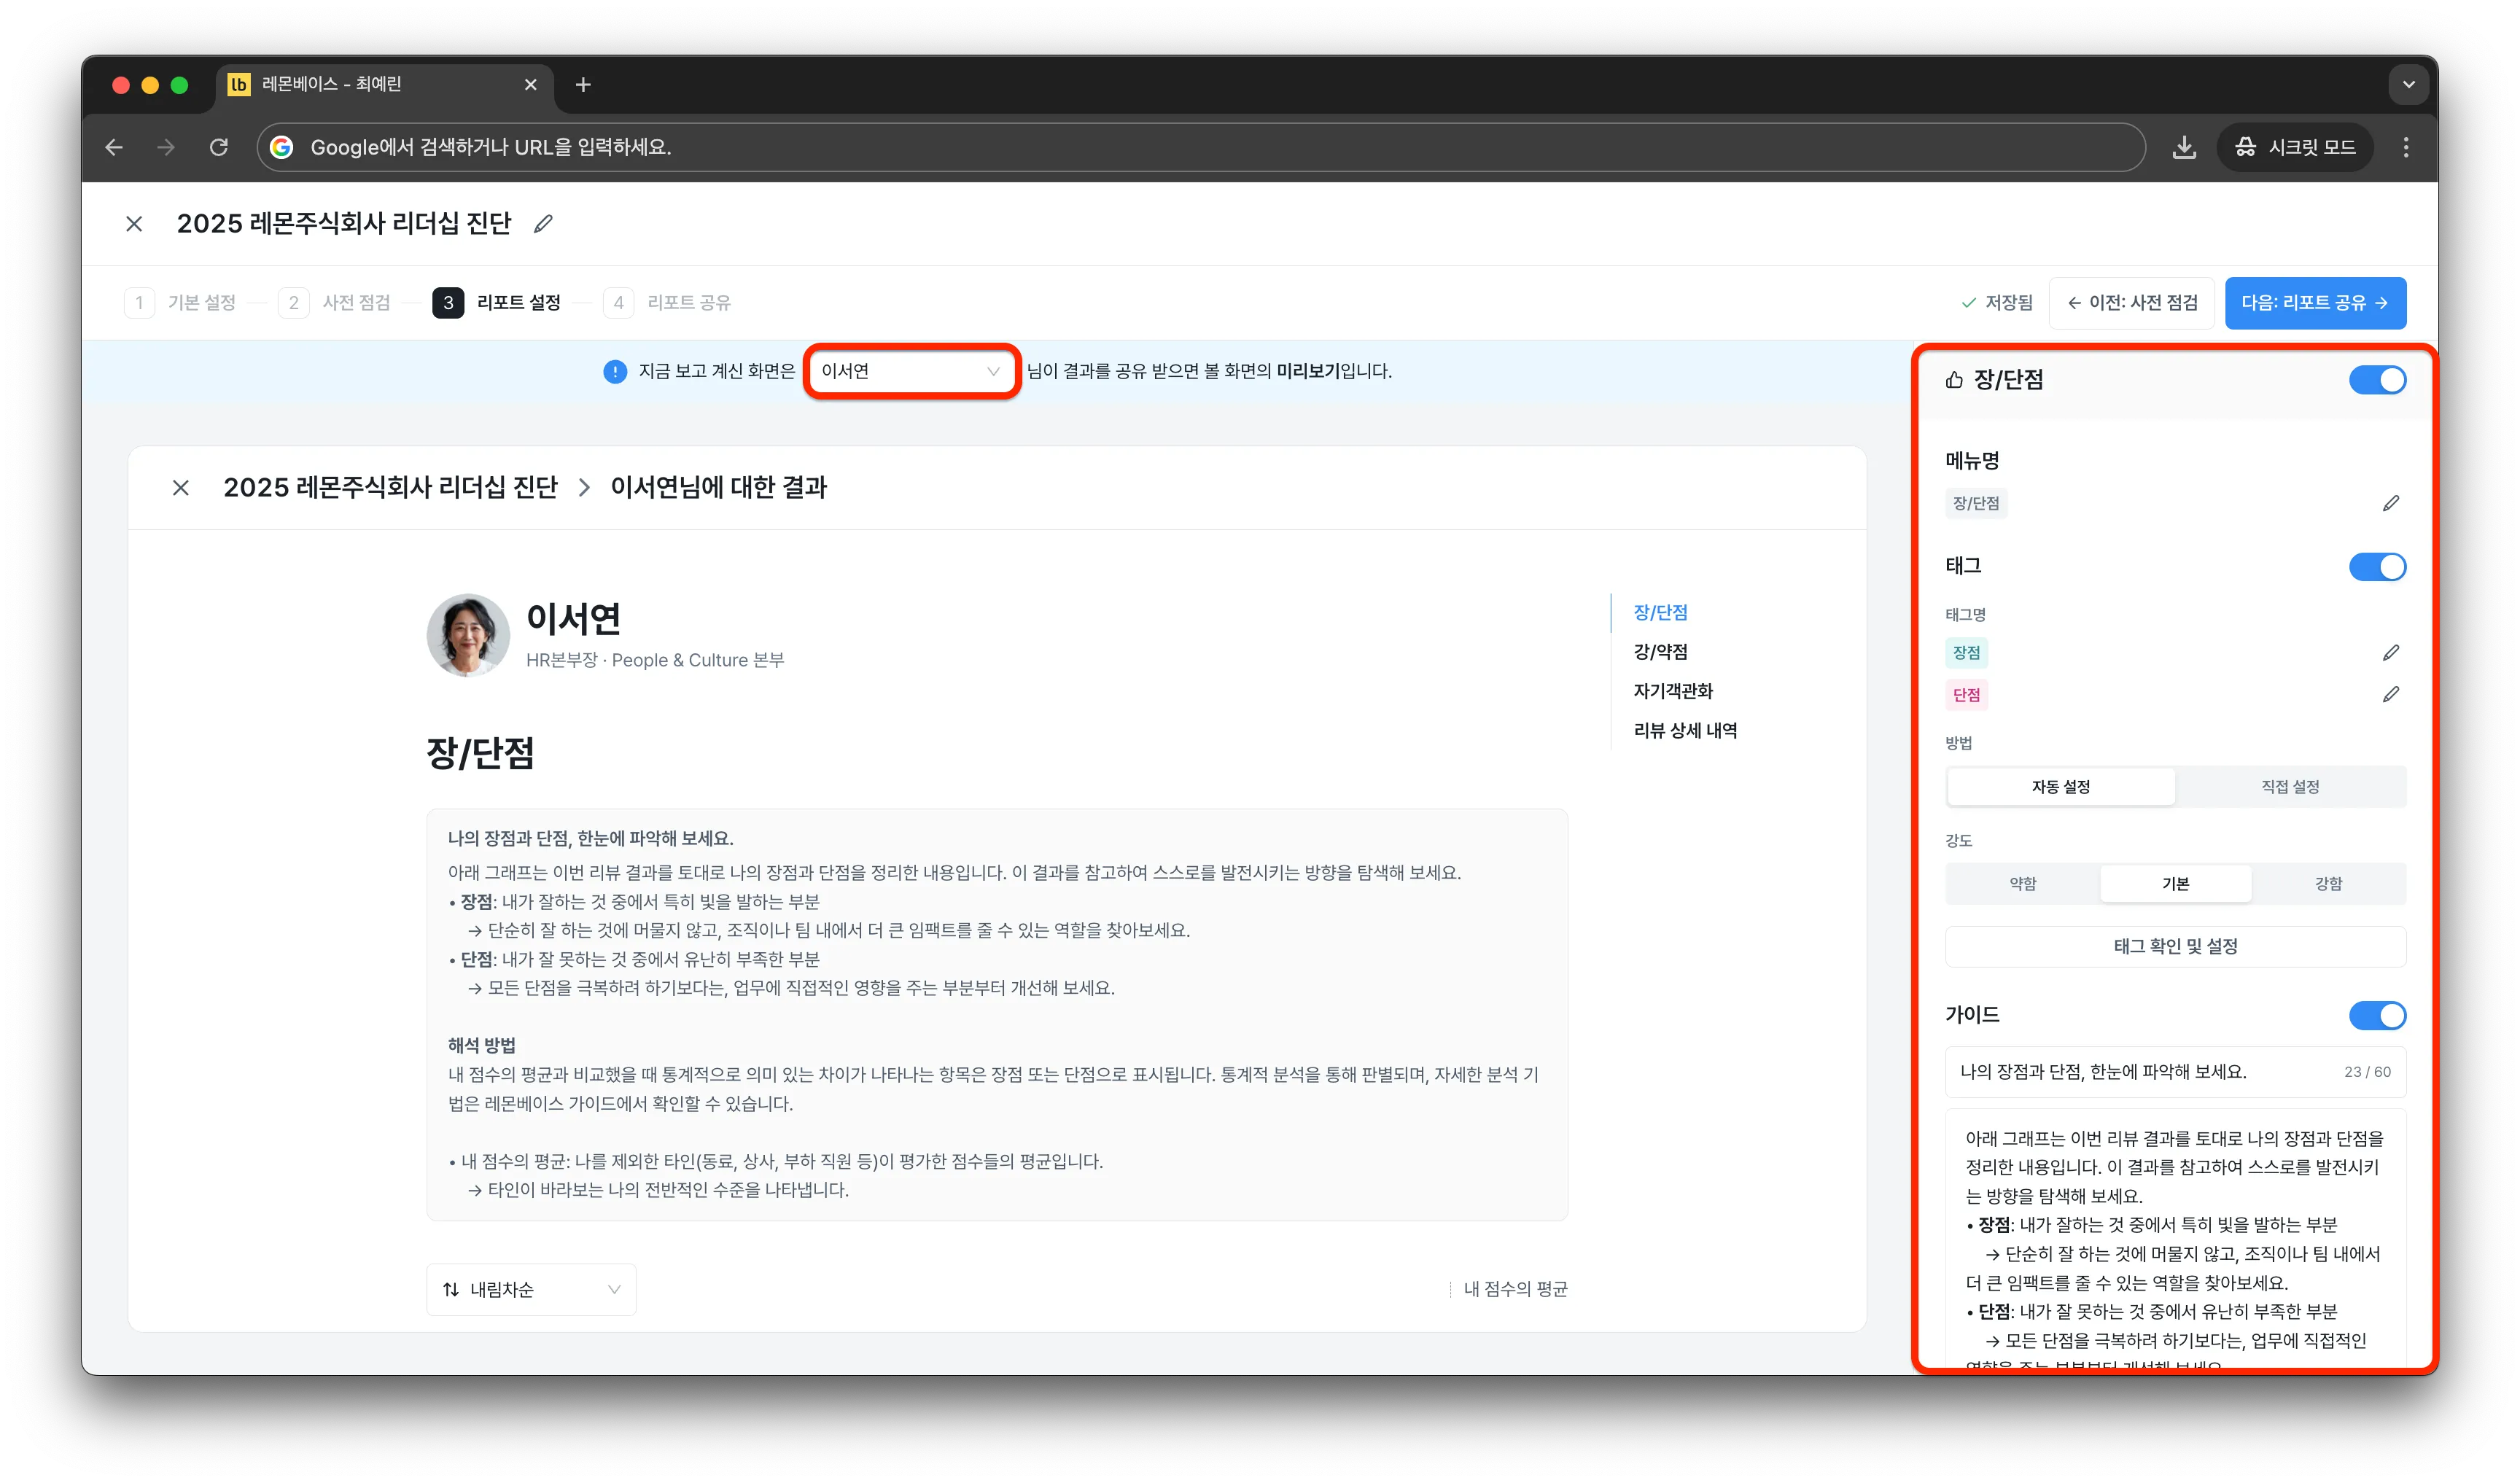
Task: Edit the 장점 tag name pencil
Action: 2390,653
